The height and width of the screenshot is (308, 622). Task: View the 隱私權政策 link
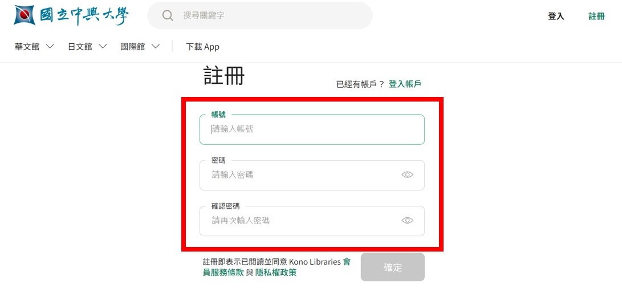pyautogui.click(x=276, y=272)
